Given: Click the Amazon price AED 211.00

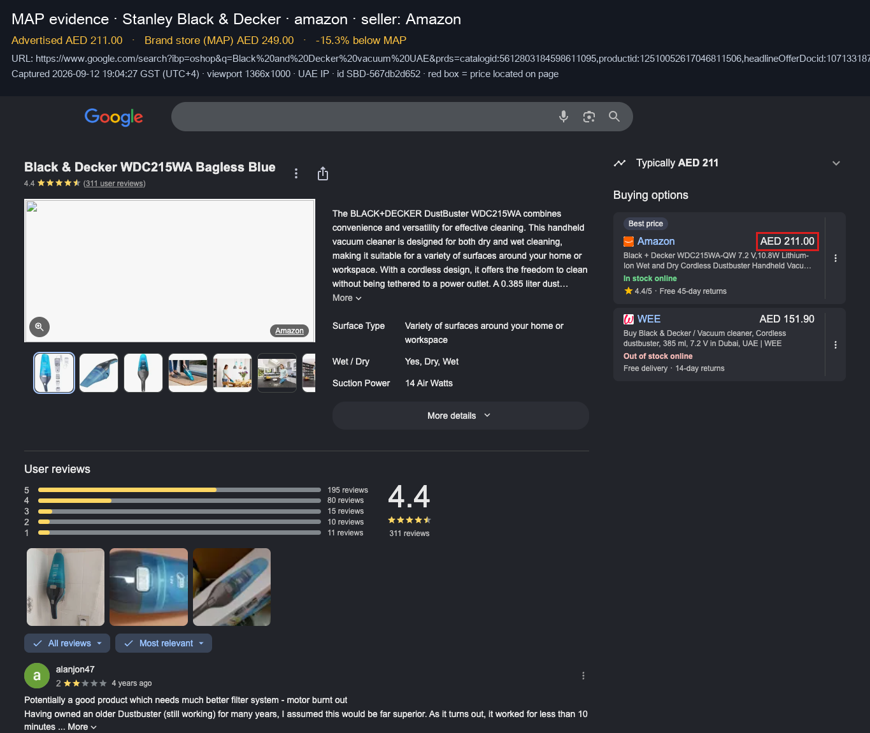Looking at the screenshot, I should tap(787, 242).
